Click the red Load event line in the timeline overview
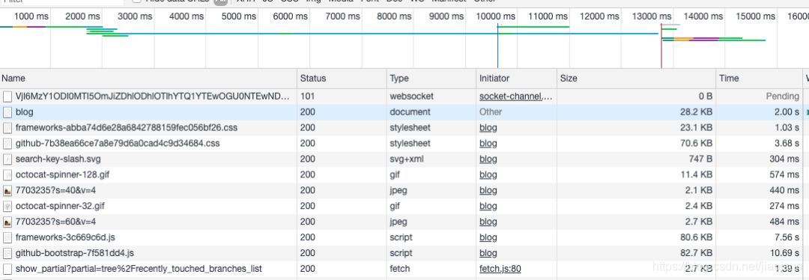 point(661,46)
